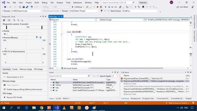Pin the Call Stack panel

pos(188,72)
